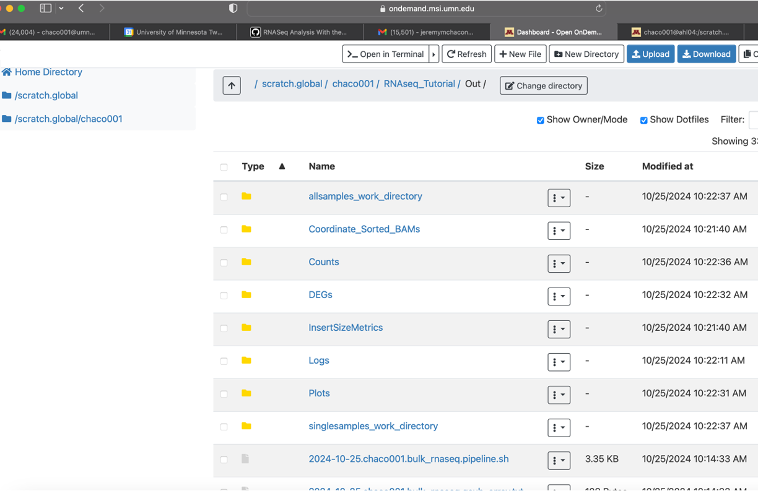Viewport: 758px width, 491px height.
Task: Click the New Directory button
Action: 586,54
